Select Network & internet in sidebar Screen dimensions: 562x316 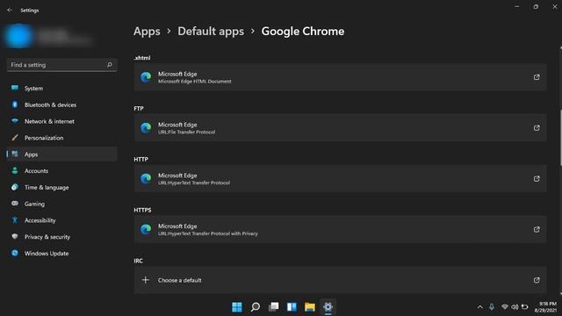[49, 121]
